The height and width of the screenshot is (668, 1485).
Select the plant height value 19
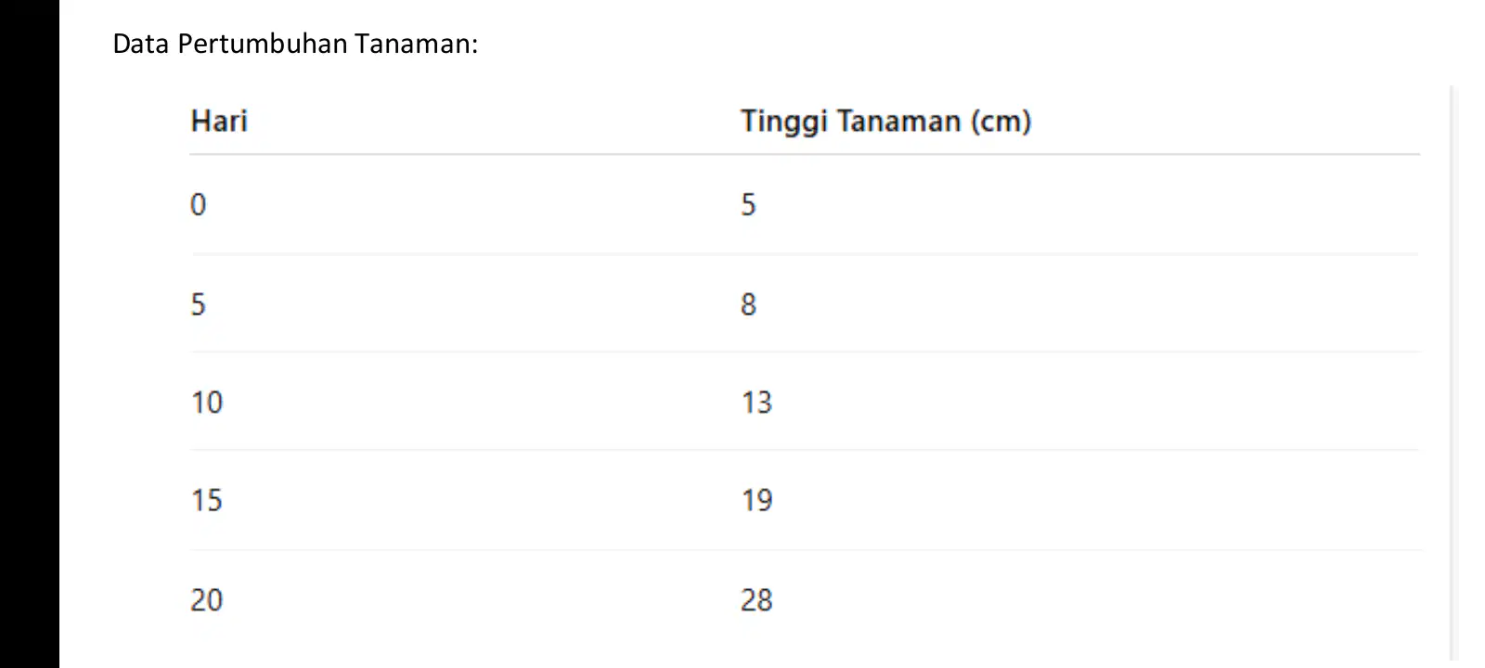756,500
